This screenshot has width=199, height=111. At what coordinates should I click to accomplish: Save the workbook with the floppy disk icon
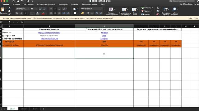tap(18, 1)
